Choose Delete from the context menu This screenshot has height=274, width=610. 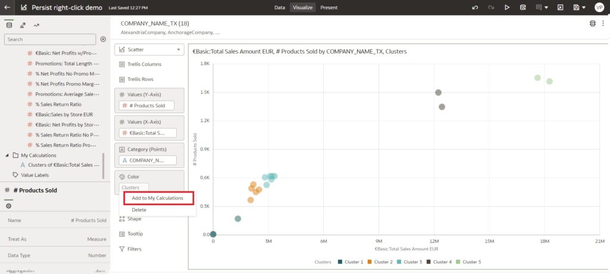(x=139, y=210)
